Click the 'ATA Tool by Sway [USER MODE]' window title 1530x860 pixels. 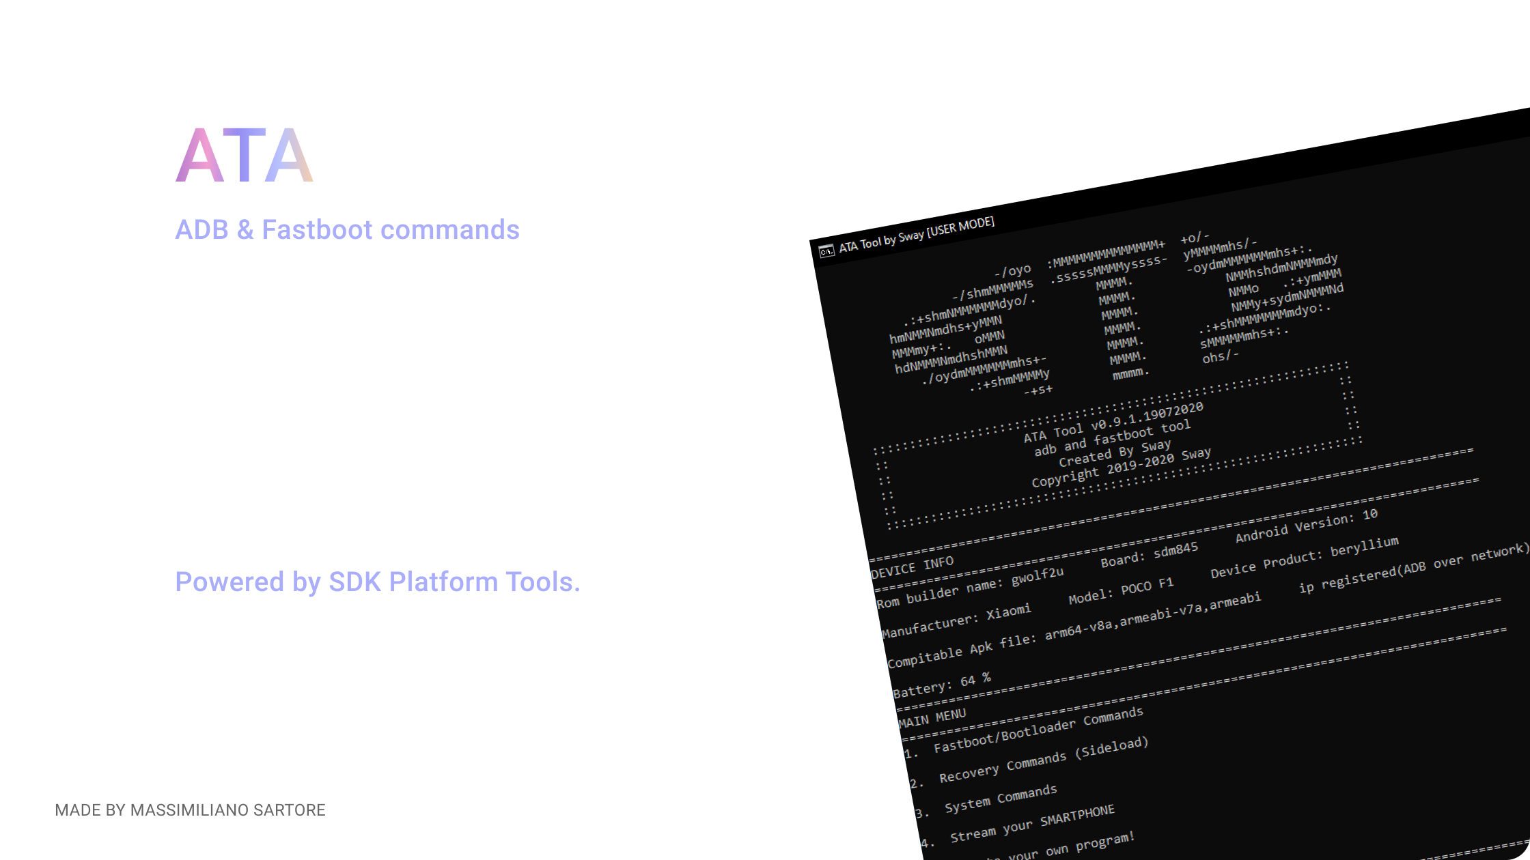pyautogui.click(x=917, y=235)
